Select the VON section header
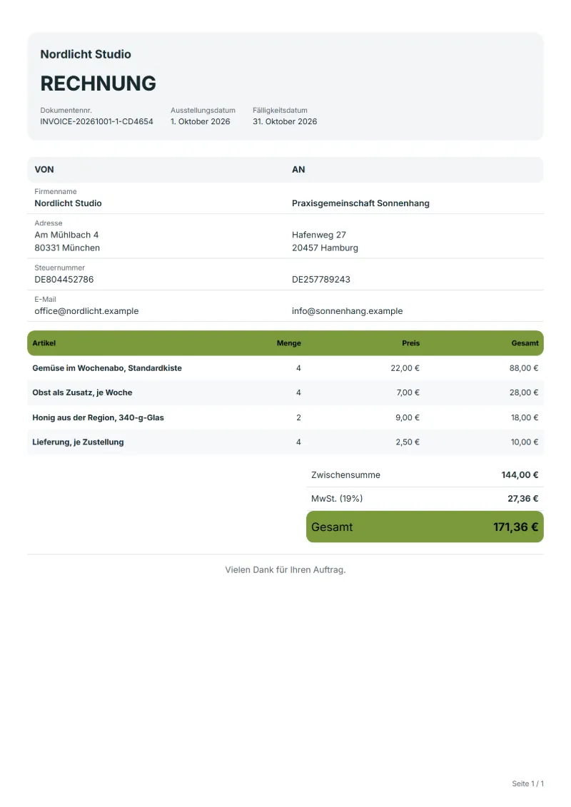This screenshot has height=807, width=571. (44, 169)
